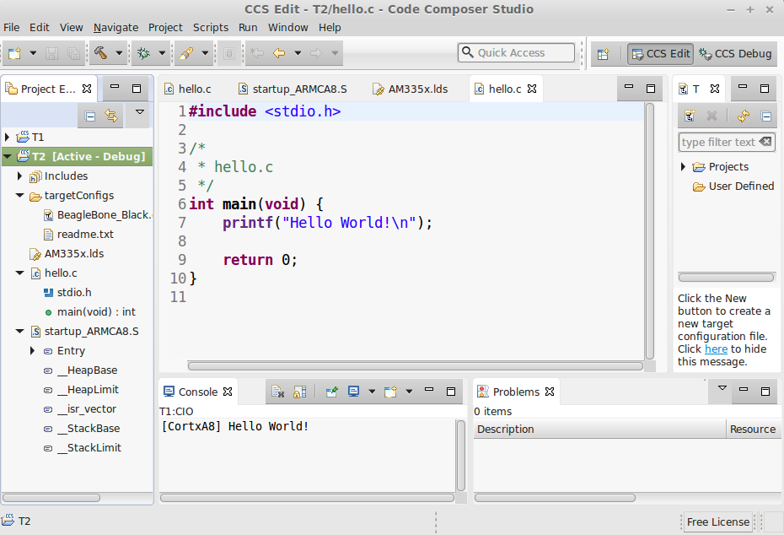Image resolution: width=784 pixels, height=535 pixels.
Task: Go back with the yellow arrow icon
Action: (278, 53)
